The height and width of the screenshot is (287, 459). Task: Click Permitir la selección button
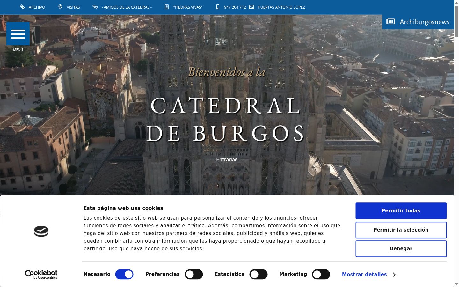tap(401, 230)
